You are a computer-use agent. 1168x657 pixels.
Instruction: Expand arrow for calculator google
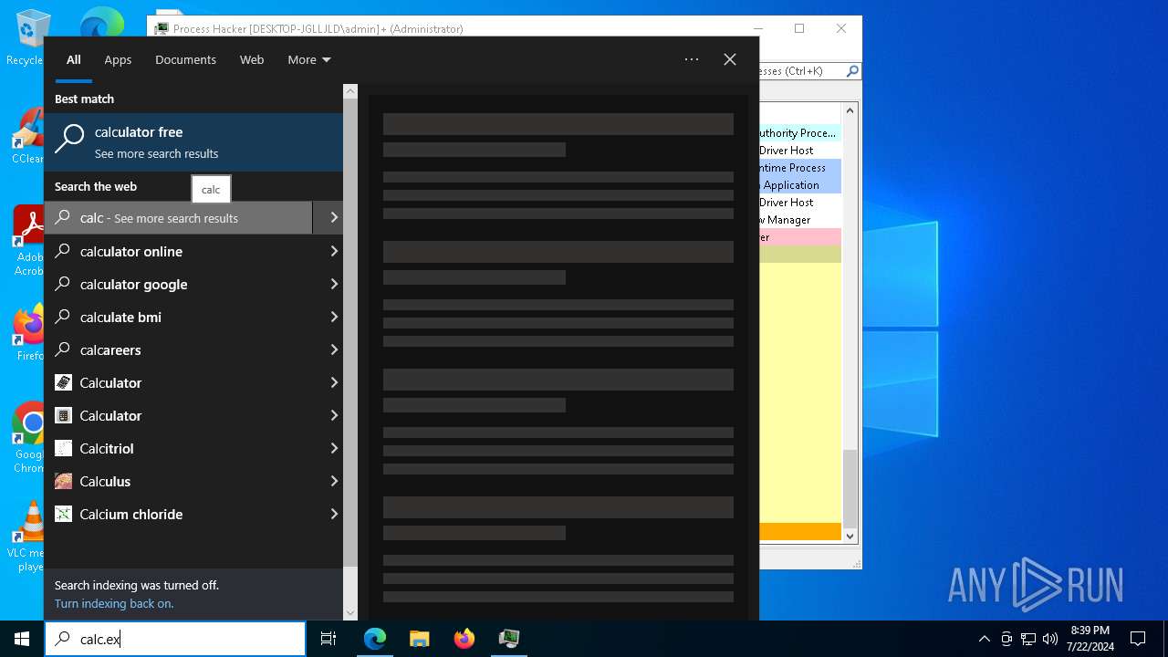[333, 284]
